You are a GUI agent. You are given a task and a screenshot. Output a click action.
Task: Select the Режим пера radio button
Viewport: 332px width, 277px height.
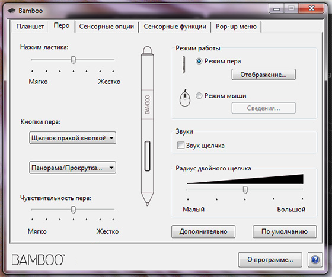(x=199, y=62)
